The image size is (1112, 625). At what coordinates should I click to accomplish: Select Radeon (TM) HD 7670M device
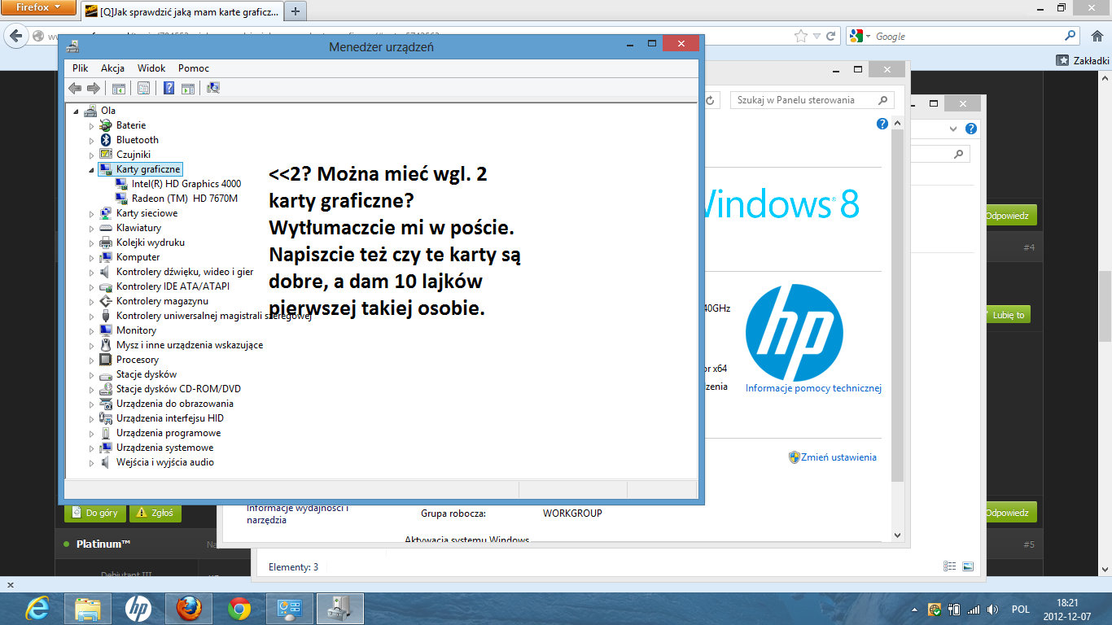click(x=185, y=199)
